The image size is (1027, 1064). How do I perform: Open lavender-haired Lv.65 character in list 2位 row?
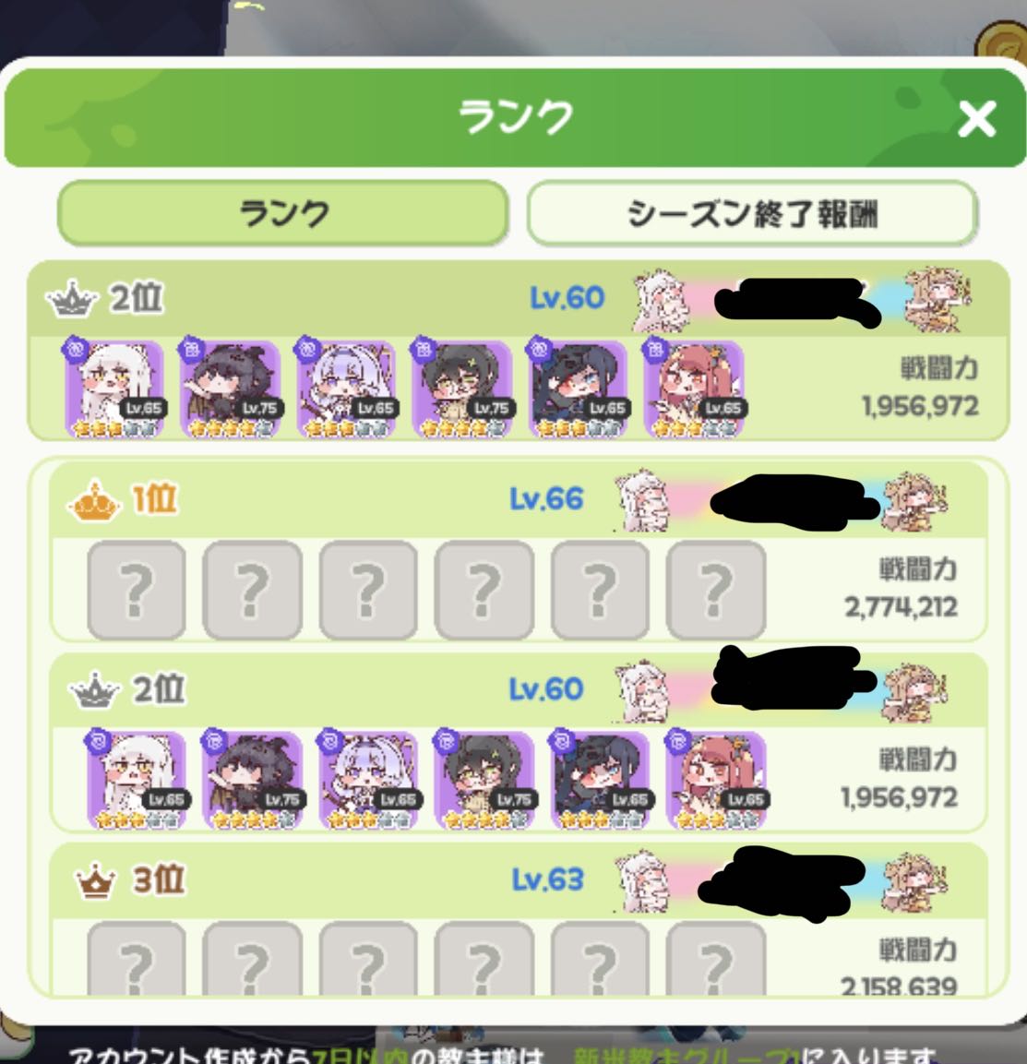coord(368,780)
